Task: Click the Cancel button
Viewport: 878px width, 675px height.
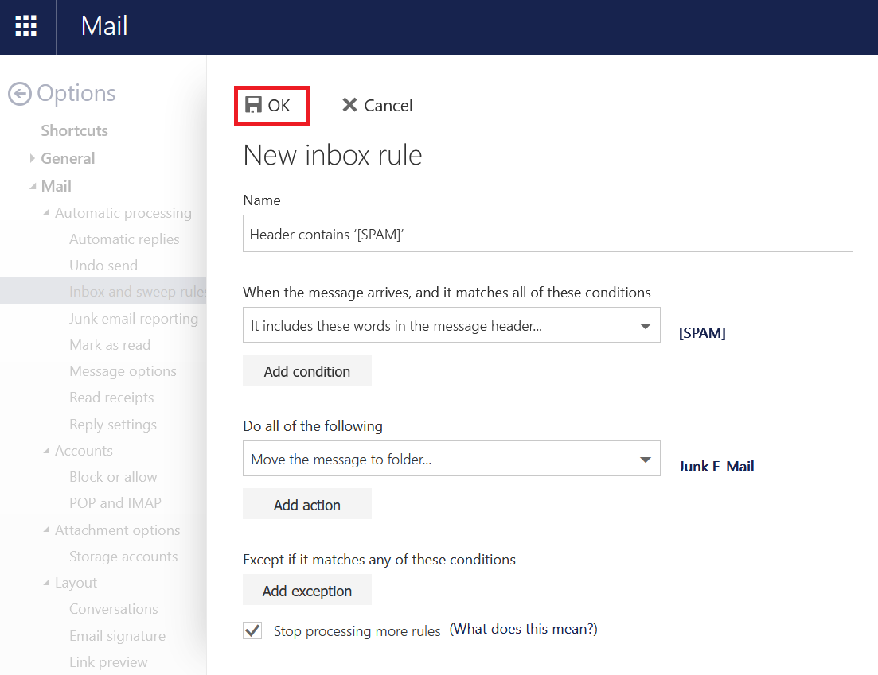Action: click(x=377, y=106)
